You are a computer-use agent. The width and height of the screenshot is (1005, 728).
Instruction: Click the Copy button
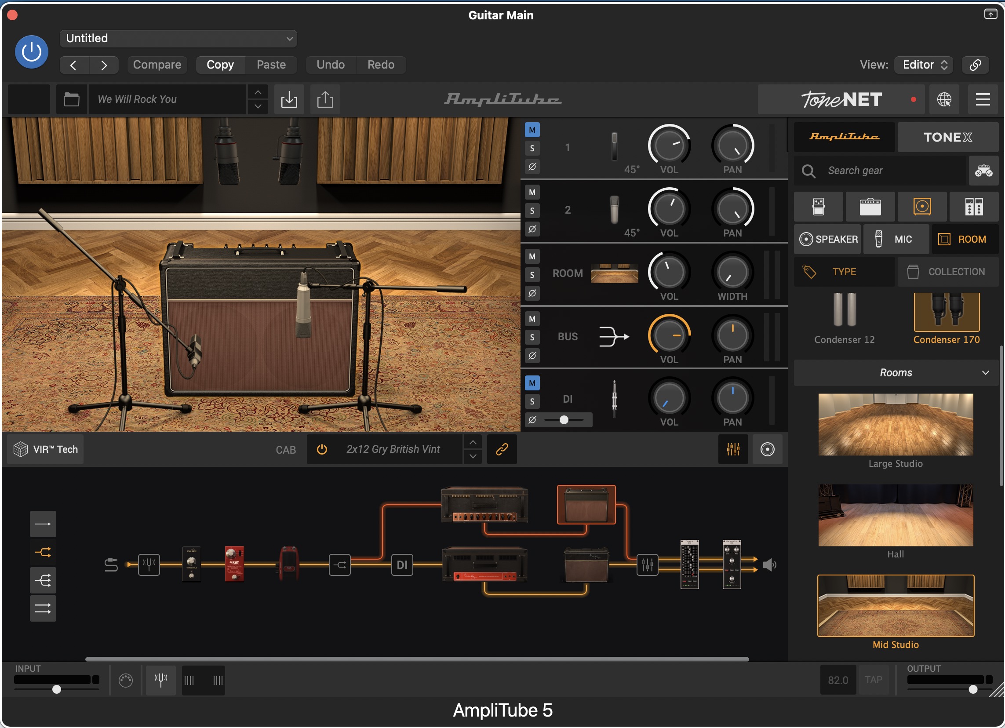[x=220, y=65]
